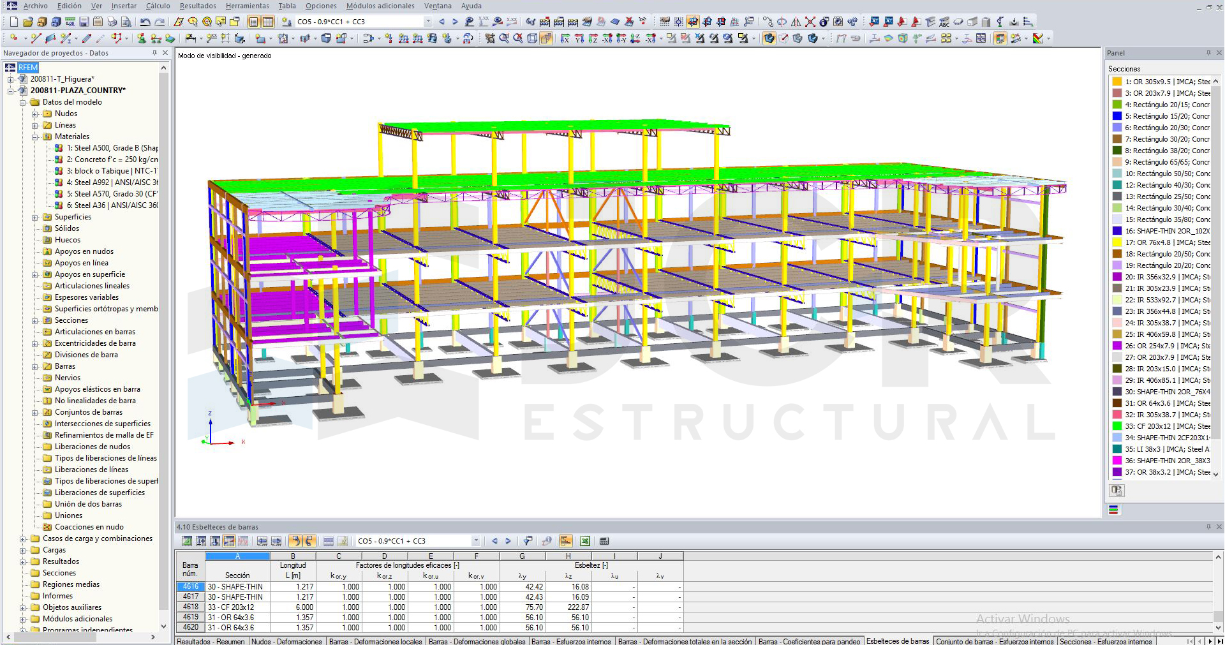Open the 200811-T_Higuera project in the navigator
This screenshot has width=1225, height=645.
coord(62,79)
